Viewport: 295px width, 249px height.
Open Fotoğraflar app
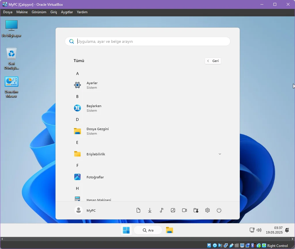click(x=147, y=177)
